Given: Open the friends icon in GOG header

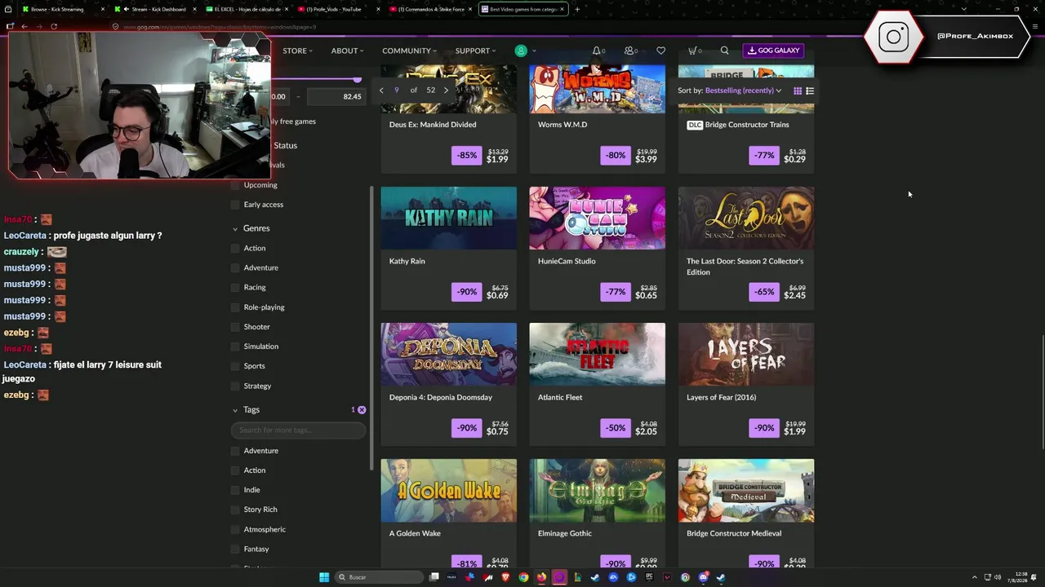Looking at the screenshot, I should [x=629, y=51].
